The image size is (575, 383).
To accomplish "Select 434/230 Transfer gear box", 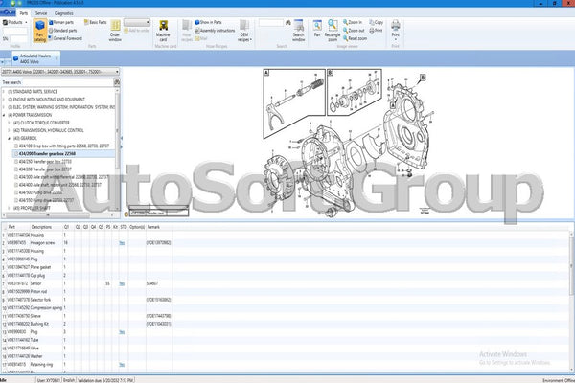I will click(45, 162).
